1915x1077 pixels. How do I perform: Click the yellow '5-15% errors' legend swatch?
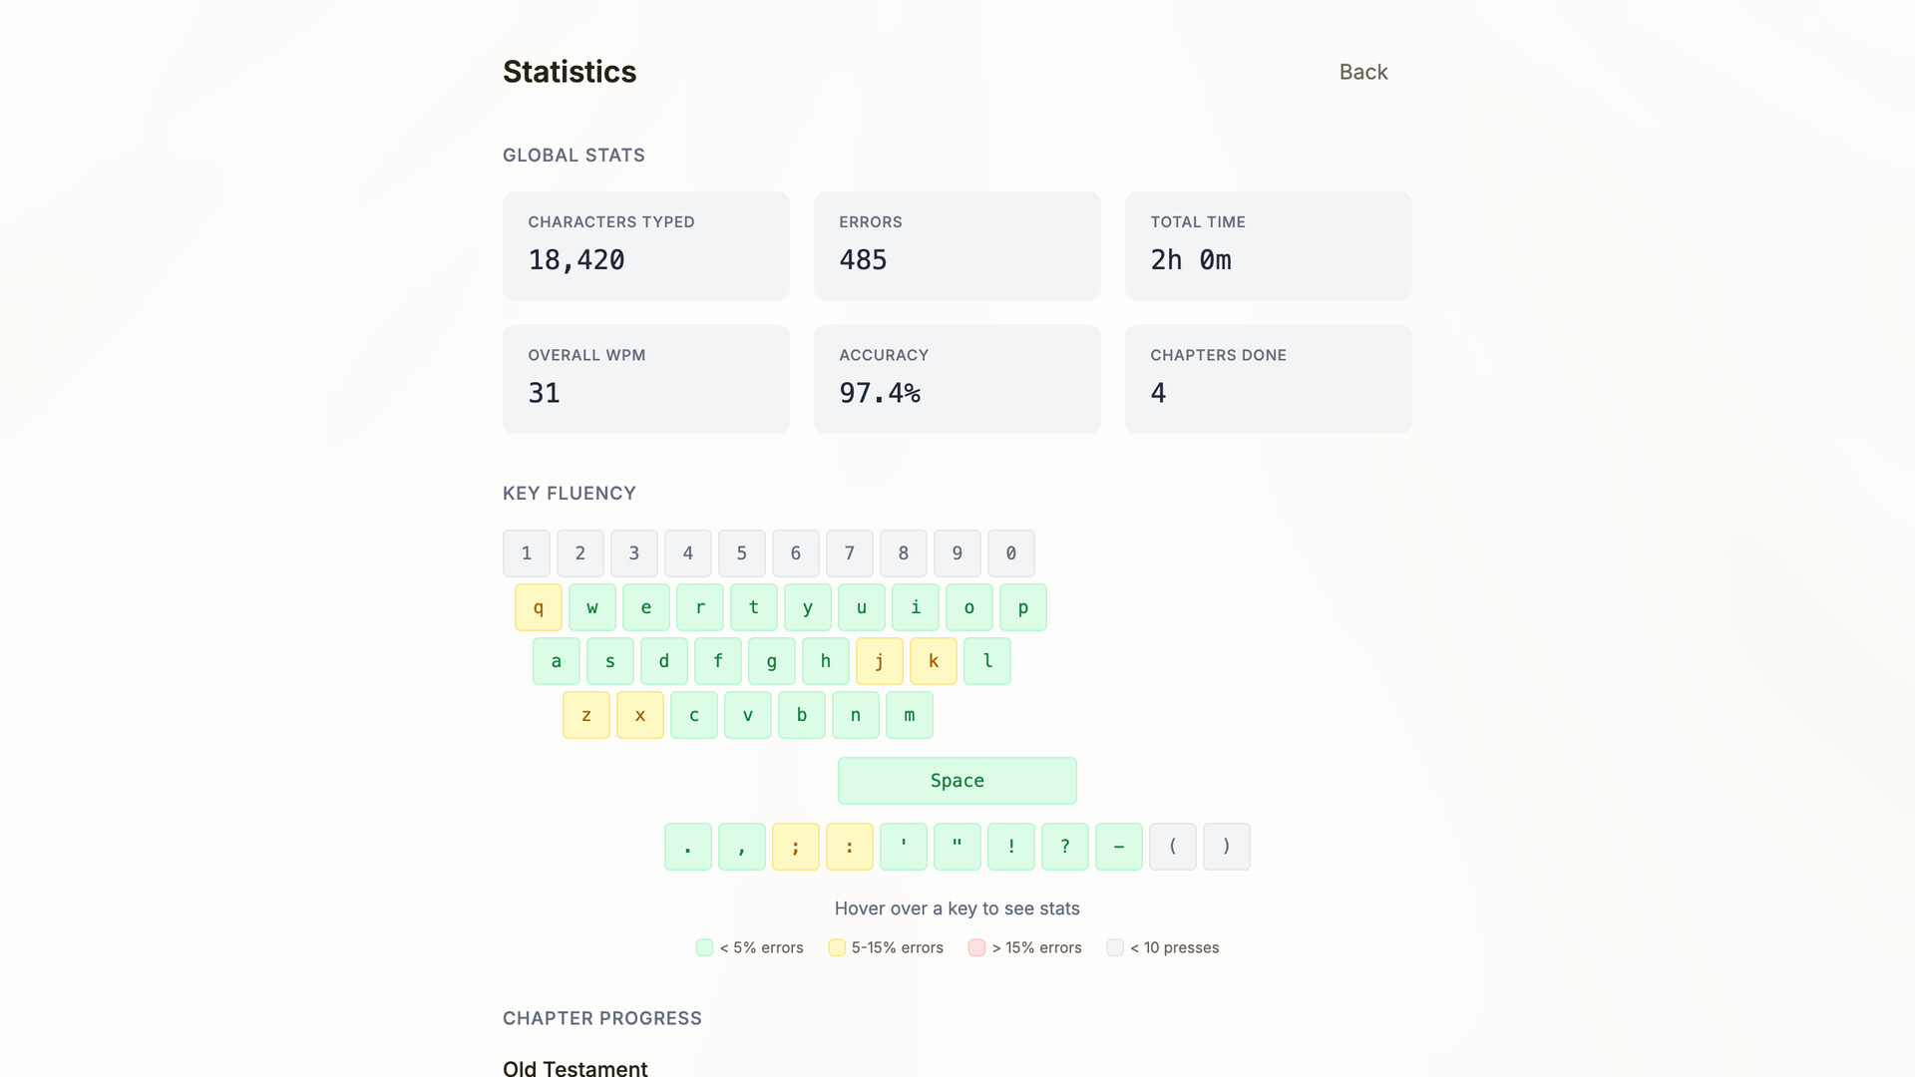(837, 947)
